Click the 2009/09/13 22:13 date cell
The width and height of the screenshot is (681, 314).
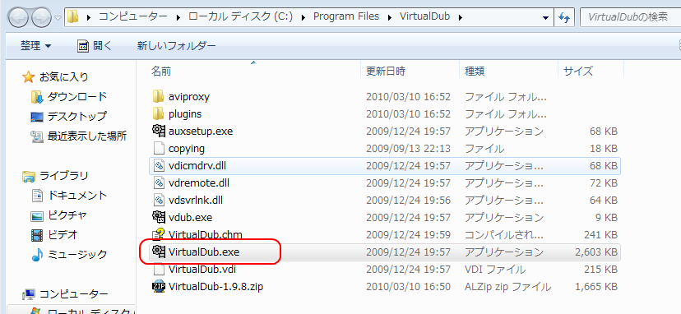coord(408,148)
